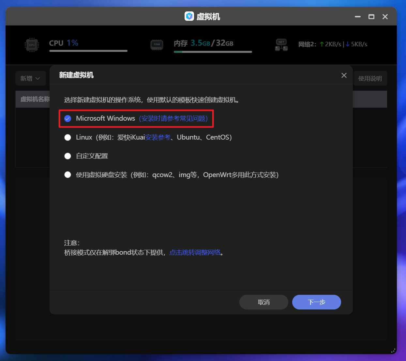Click the 内存 3.5GB/32GB readout

203,43
